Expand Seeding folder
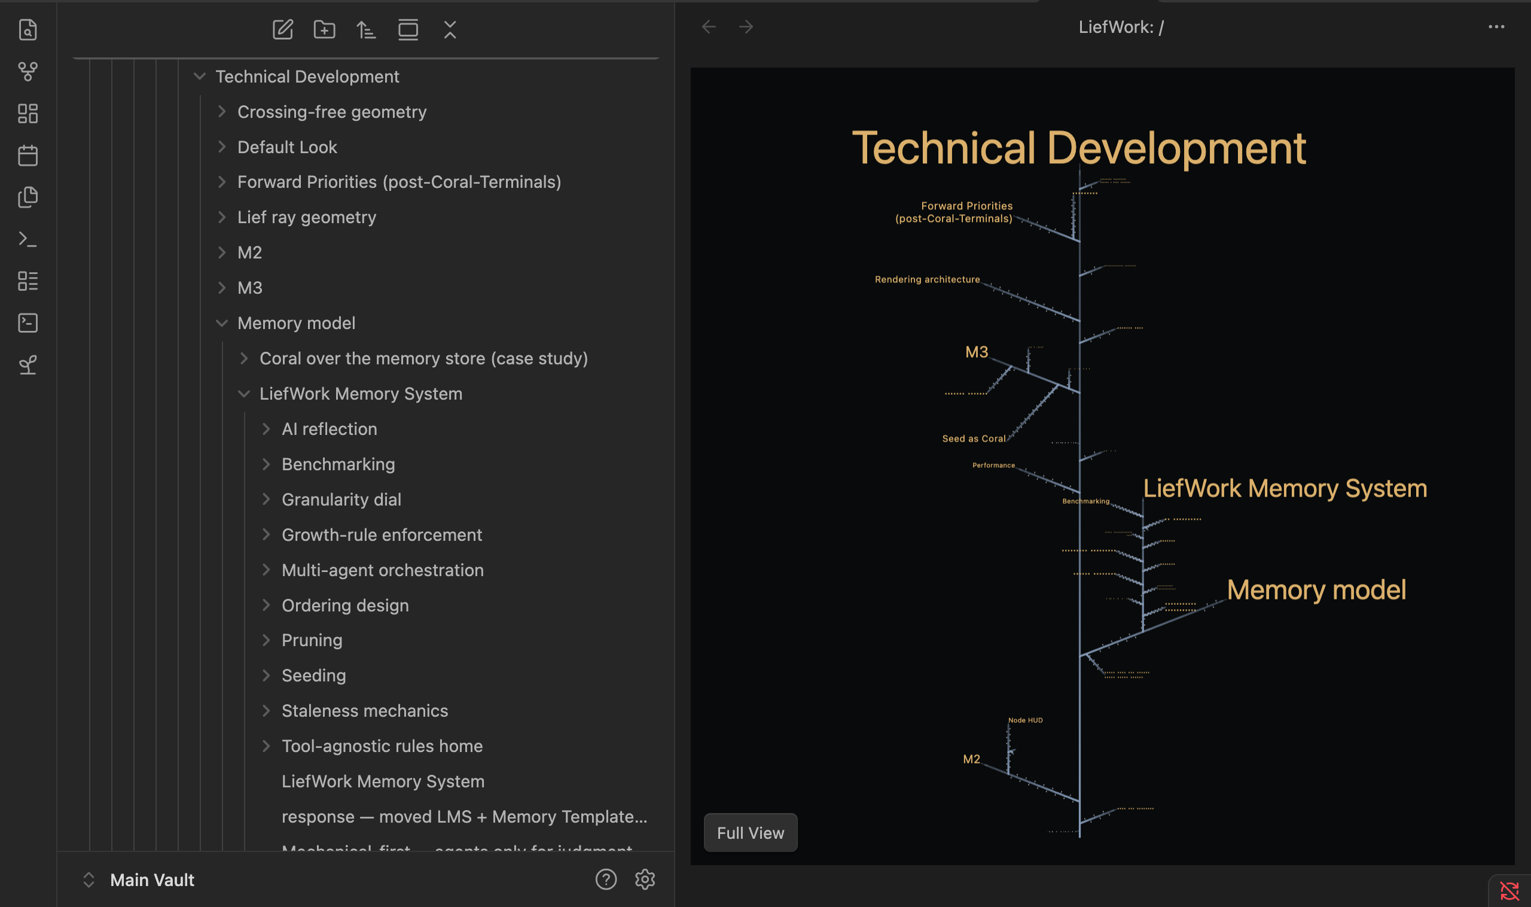 point(266,675)
